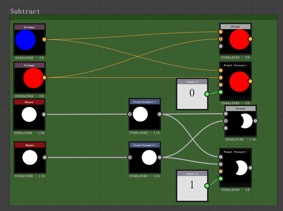Click the red circle Bitmap node's output connector
Viewport: 283px width, 211px height.
pyautogui.click(x=44, y=78)
